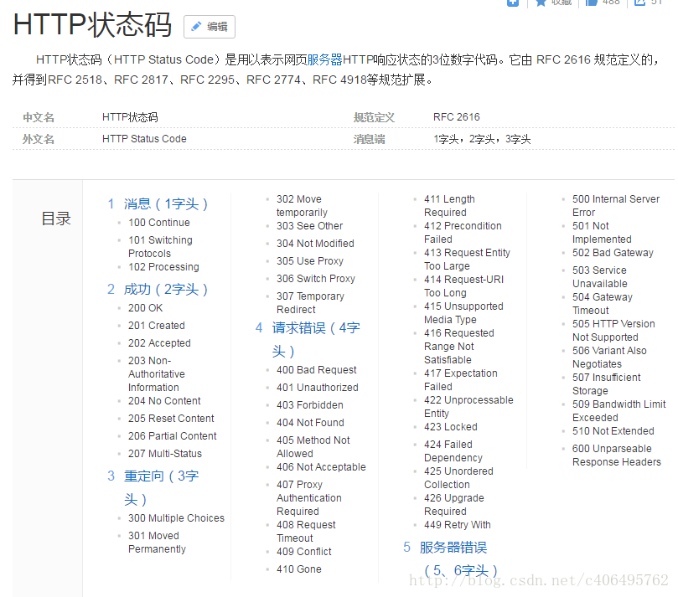Screen dimensions: 678x597
Task: Click the pencil icon in the edit button
Action: pos(196,26)
